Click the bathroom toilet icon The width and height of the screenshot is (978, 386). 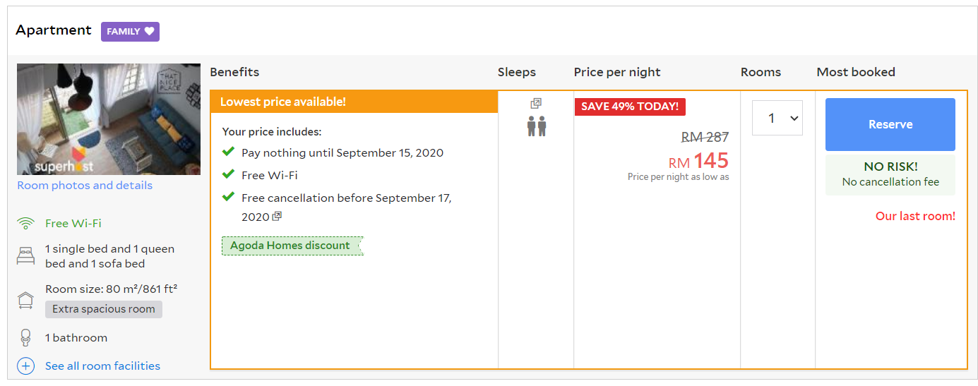[25, 338]
